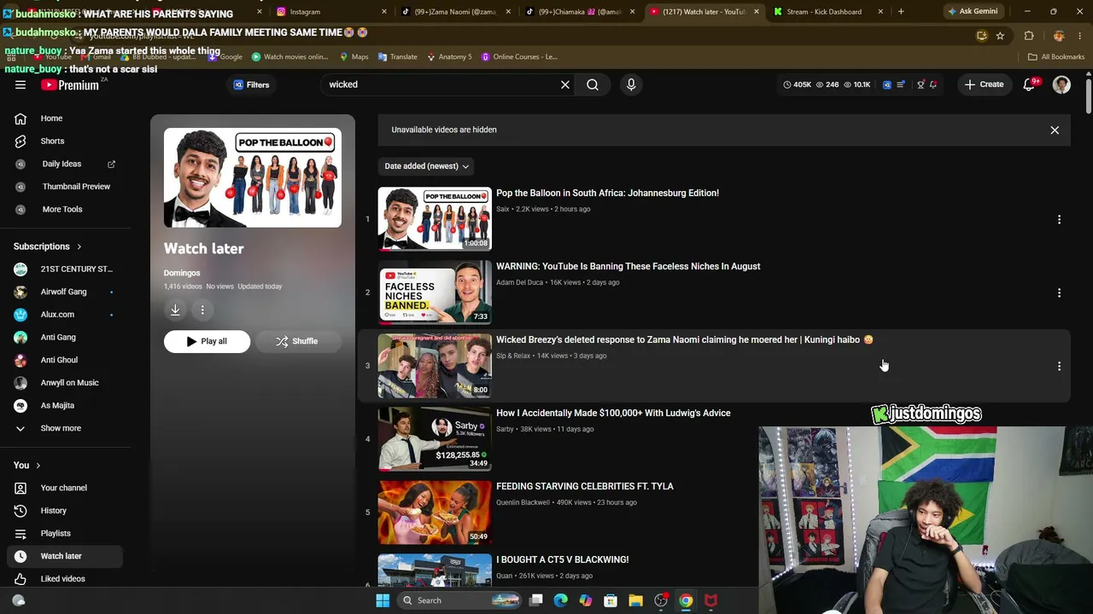Screen dimensions: 1093x614
Task: Open the Create menu button
Action: click(x=984, y=84)
